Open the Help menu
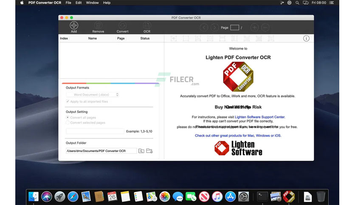Image resolution: width=355 pixels, height=205 pixels. (107, 3)
